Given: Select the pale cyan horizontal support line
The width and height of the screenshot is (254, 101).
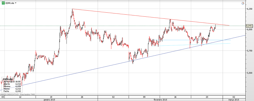Looking at the screenshot, I should click(191, 45).
